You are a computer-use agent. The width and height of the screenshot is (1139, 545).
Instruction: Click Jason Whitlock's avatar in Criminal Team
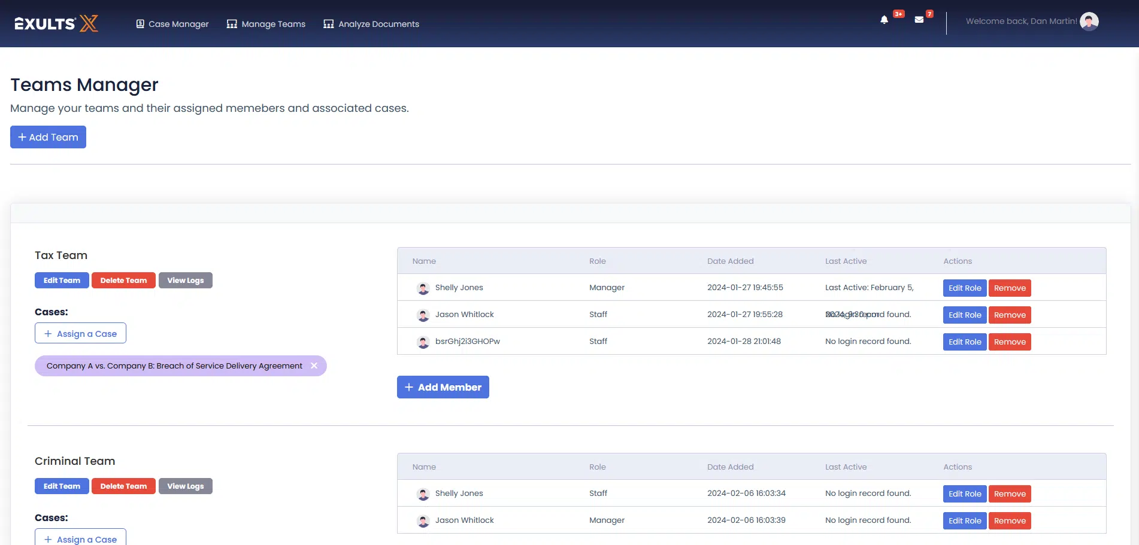(423, 521)
